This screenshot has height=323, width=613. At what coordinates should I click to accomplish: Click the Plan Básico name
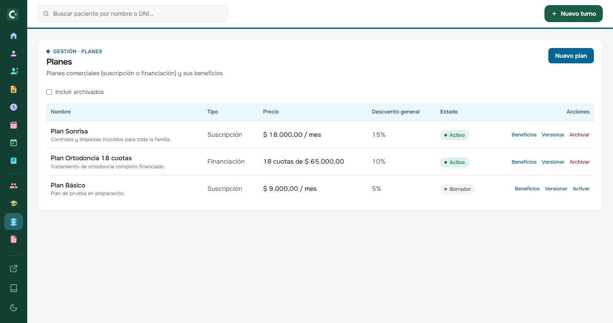click(x=68, y=185)
